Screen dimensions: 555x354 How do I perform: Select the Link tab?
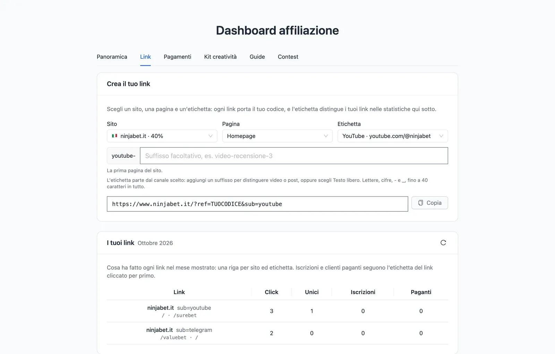pyautogui.click(x=145, y=57)
